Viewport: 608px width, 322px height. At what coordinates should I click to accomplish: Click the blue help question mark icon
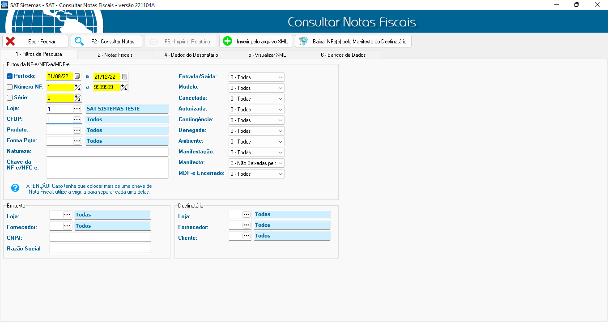(x=15, y=188)
